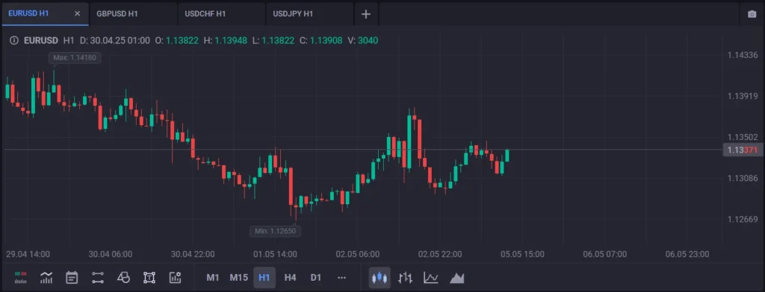Click the info icon beside EURUSD
Screen dimensions: 765x292
[14, 40]
